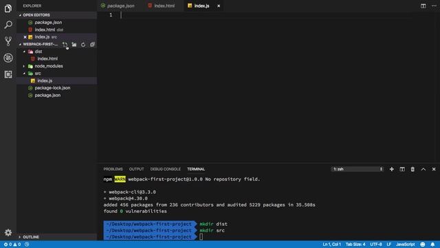Open package.json in project file tree
This screenshot has height=248, width=440.
coord(57,95)
